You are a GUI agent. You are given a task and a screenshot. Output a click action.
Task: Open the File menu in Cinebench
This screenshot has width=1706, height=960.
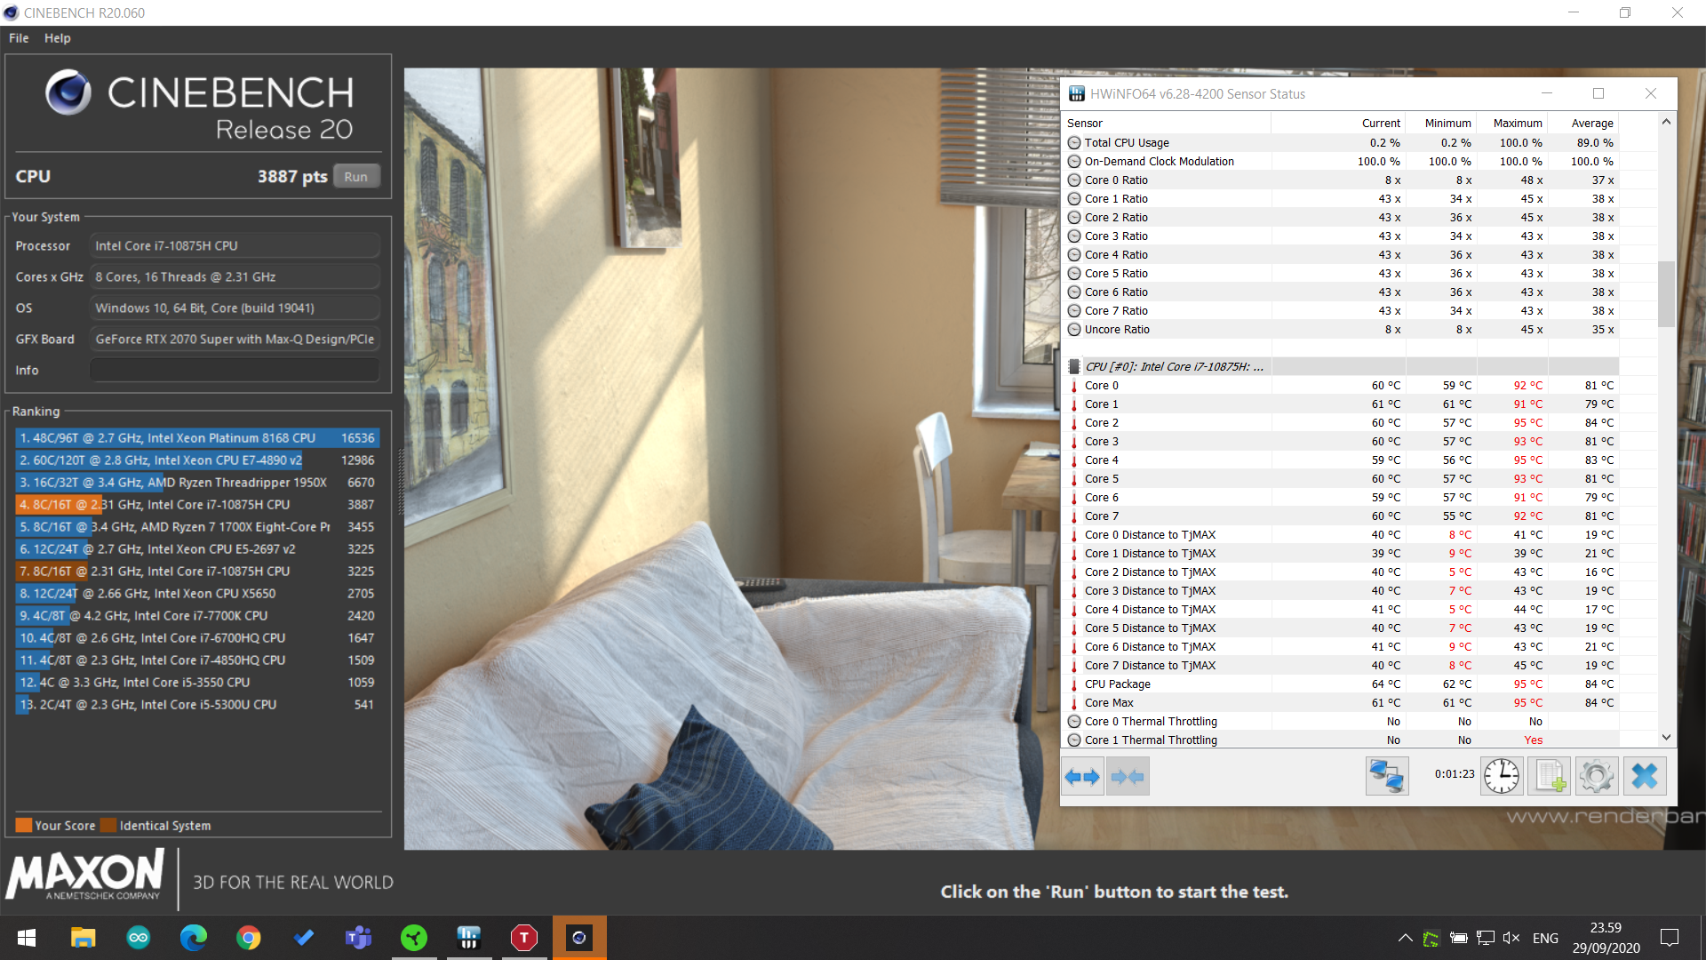(x=19, y=38)
